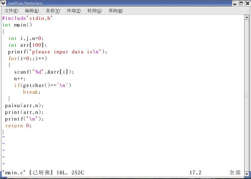Viewport: 251px width, 179px height.
Task: Click the line int arr[100];
Action: click(28, 45)
